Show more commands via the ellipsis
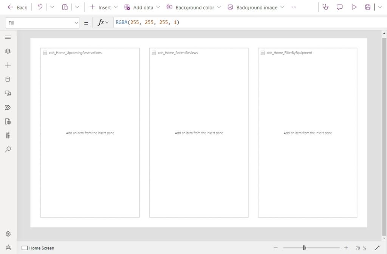This screenshot has height=254, width=387. point(294,7)
